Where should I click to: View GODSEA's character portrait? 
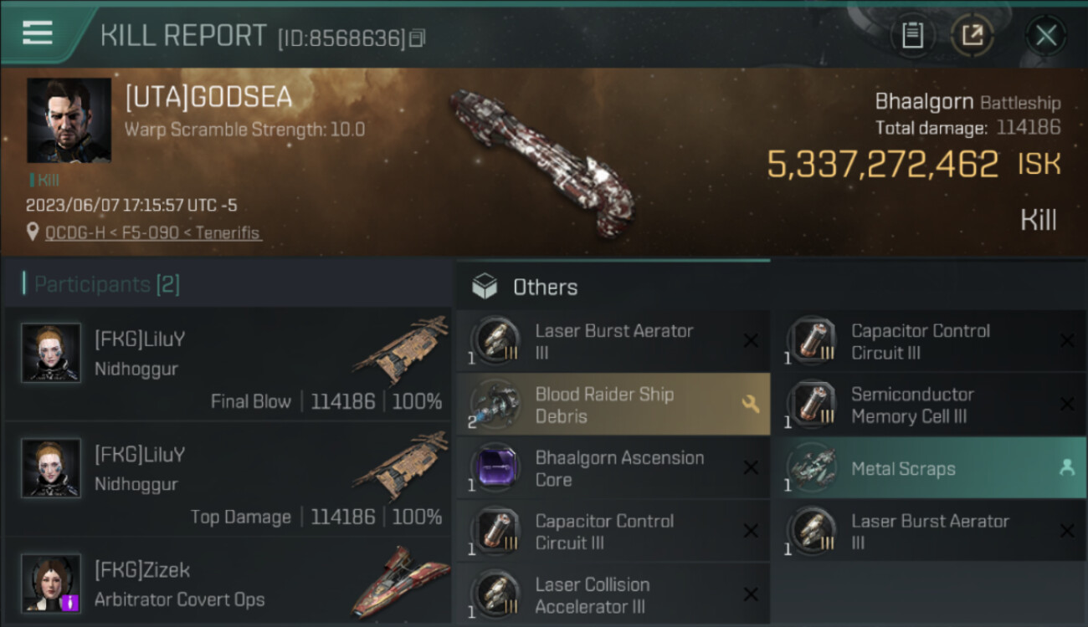pos(69,120)
